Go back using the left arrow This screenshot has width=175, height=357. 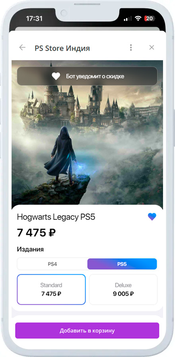(x=22, y=48)
